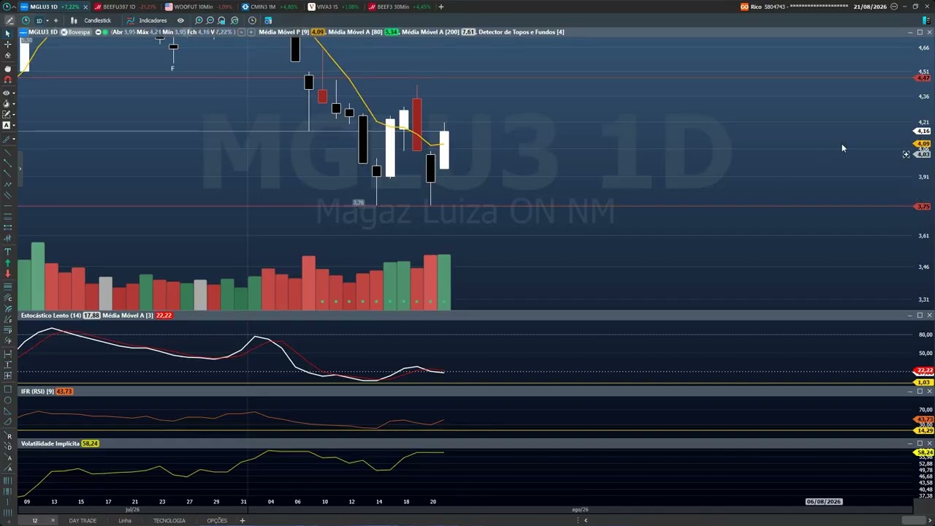Viewport: 935px width, 526px height.
Task: Switch to the CMIN3 1M tab
Action: [x=270, y=7]
